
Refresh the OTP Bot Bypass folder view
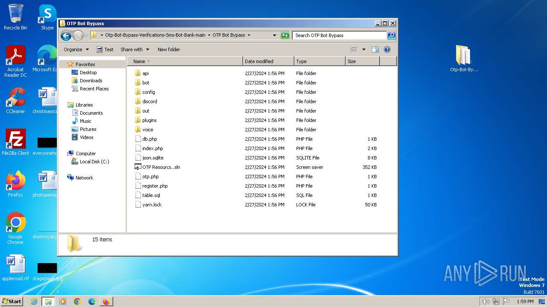(x=285, y=35)
